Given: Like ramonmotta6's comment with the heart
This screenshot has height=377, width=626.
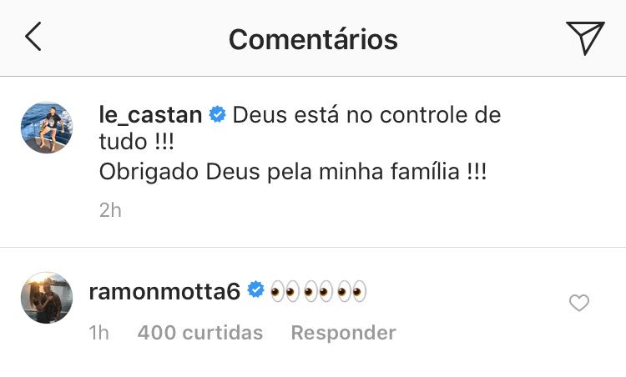Looking at the screenshot, I should pos(578,304).
